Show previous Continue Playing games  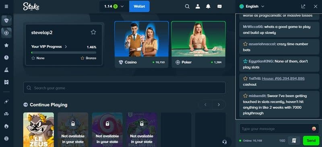[205, 105]
